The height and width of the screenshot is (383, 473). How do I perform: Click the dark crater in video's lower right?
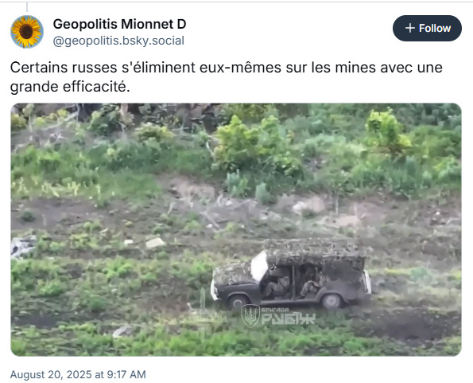pyautogui.click(x=415, y=326)
